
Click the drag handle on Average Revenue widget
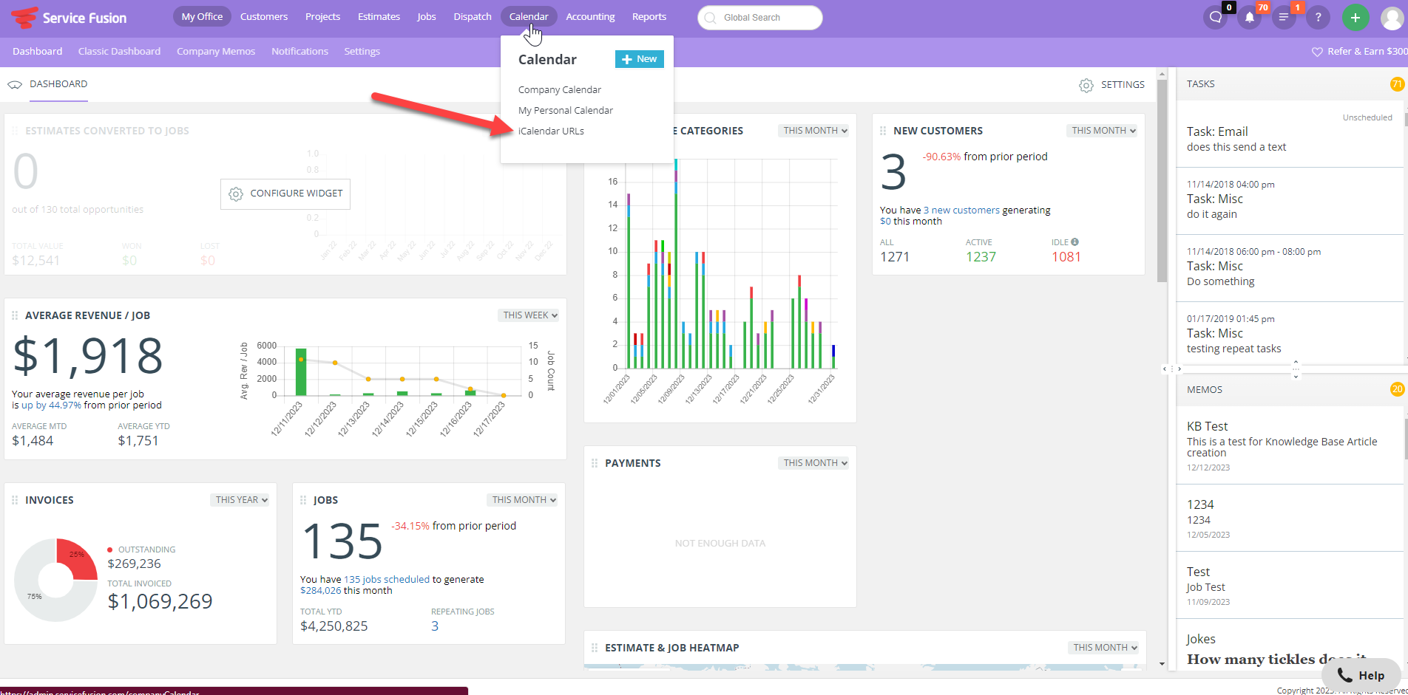15,315
